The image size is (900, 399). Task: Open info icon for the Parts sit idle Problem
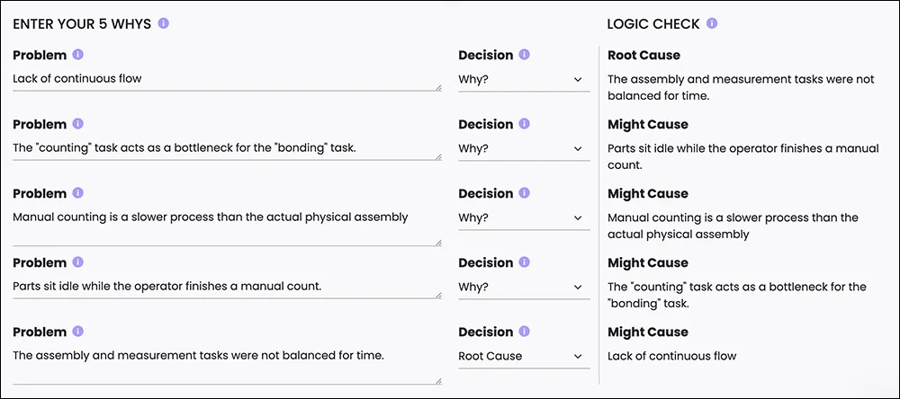coord(78,262)
